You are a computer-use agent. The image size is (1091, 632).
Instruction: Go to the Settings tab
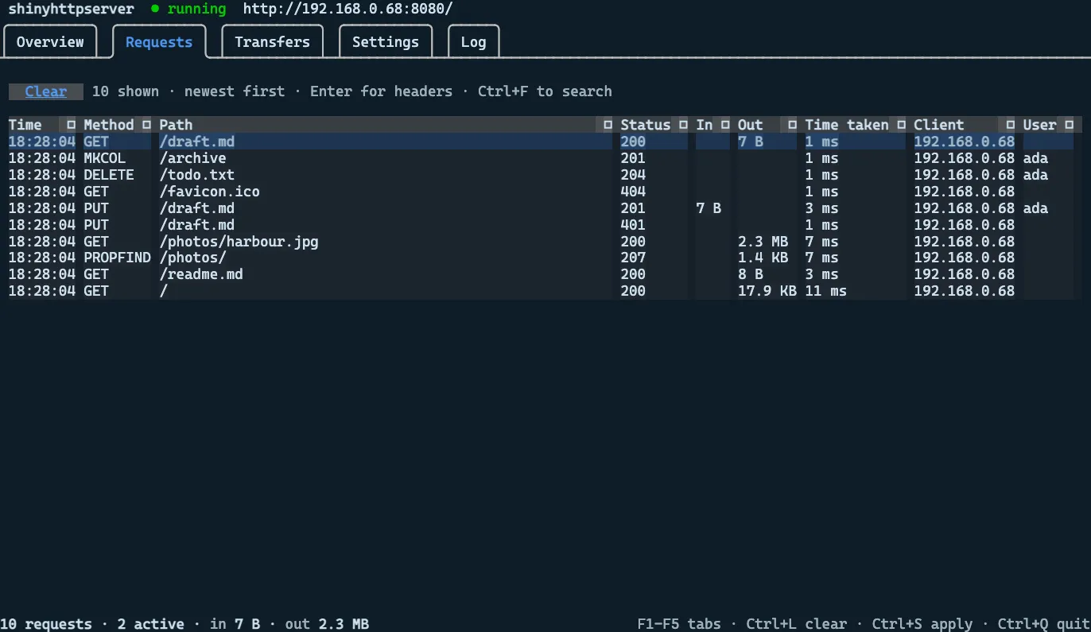pos(386,42)
